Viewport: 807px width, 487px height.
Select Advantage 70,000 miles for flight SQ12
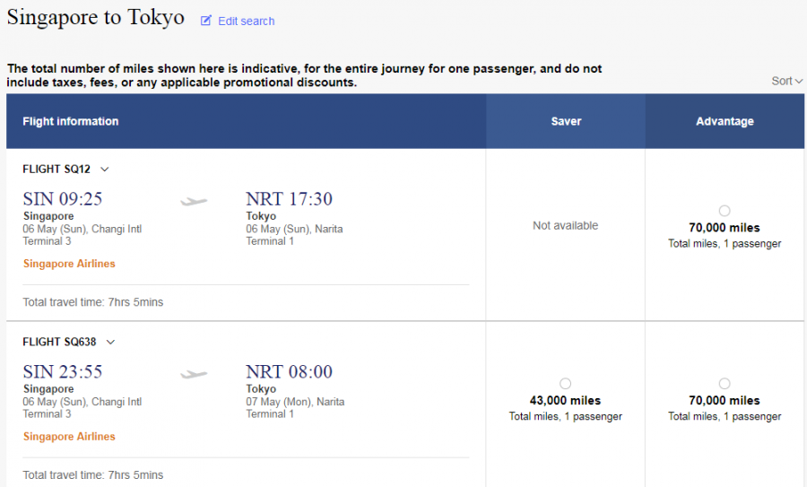click(x=725, y=211)
